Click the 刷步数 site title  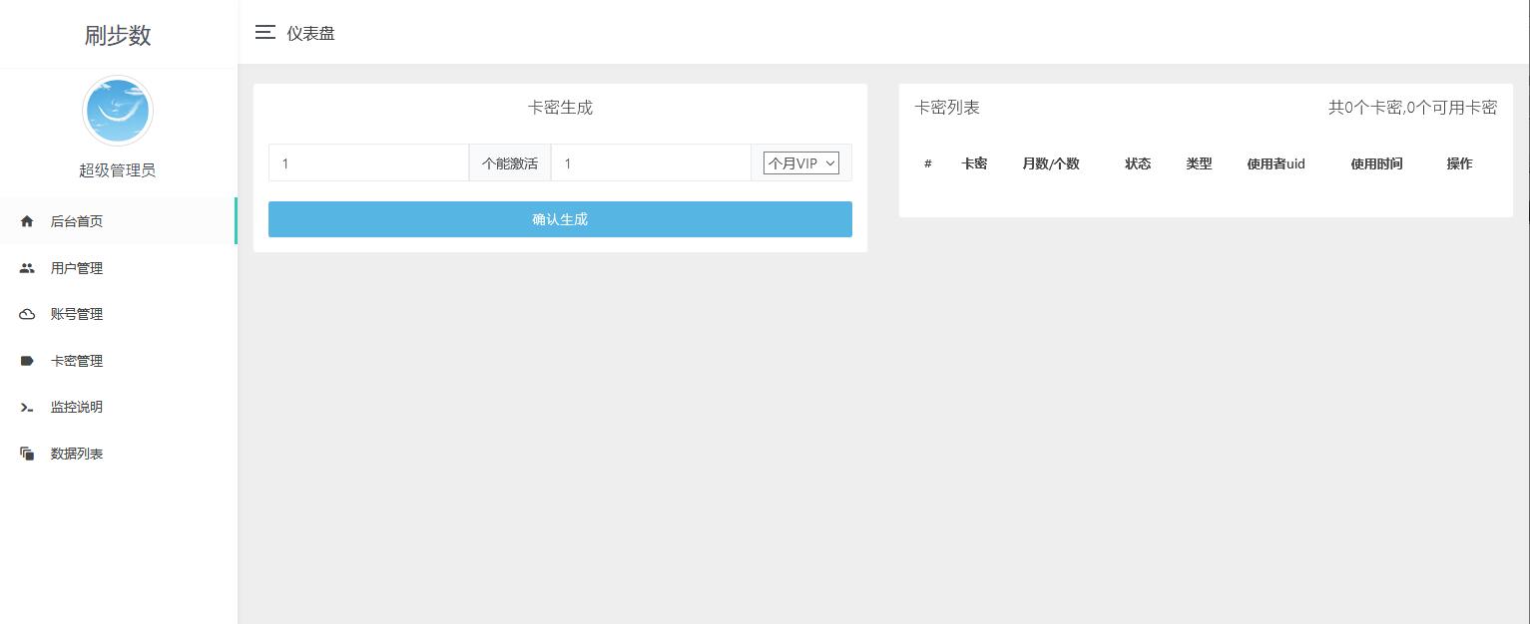118,35
